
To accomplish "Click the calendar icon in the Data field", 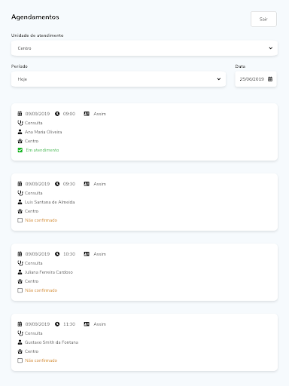I will pos(270,79).
